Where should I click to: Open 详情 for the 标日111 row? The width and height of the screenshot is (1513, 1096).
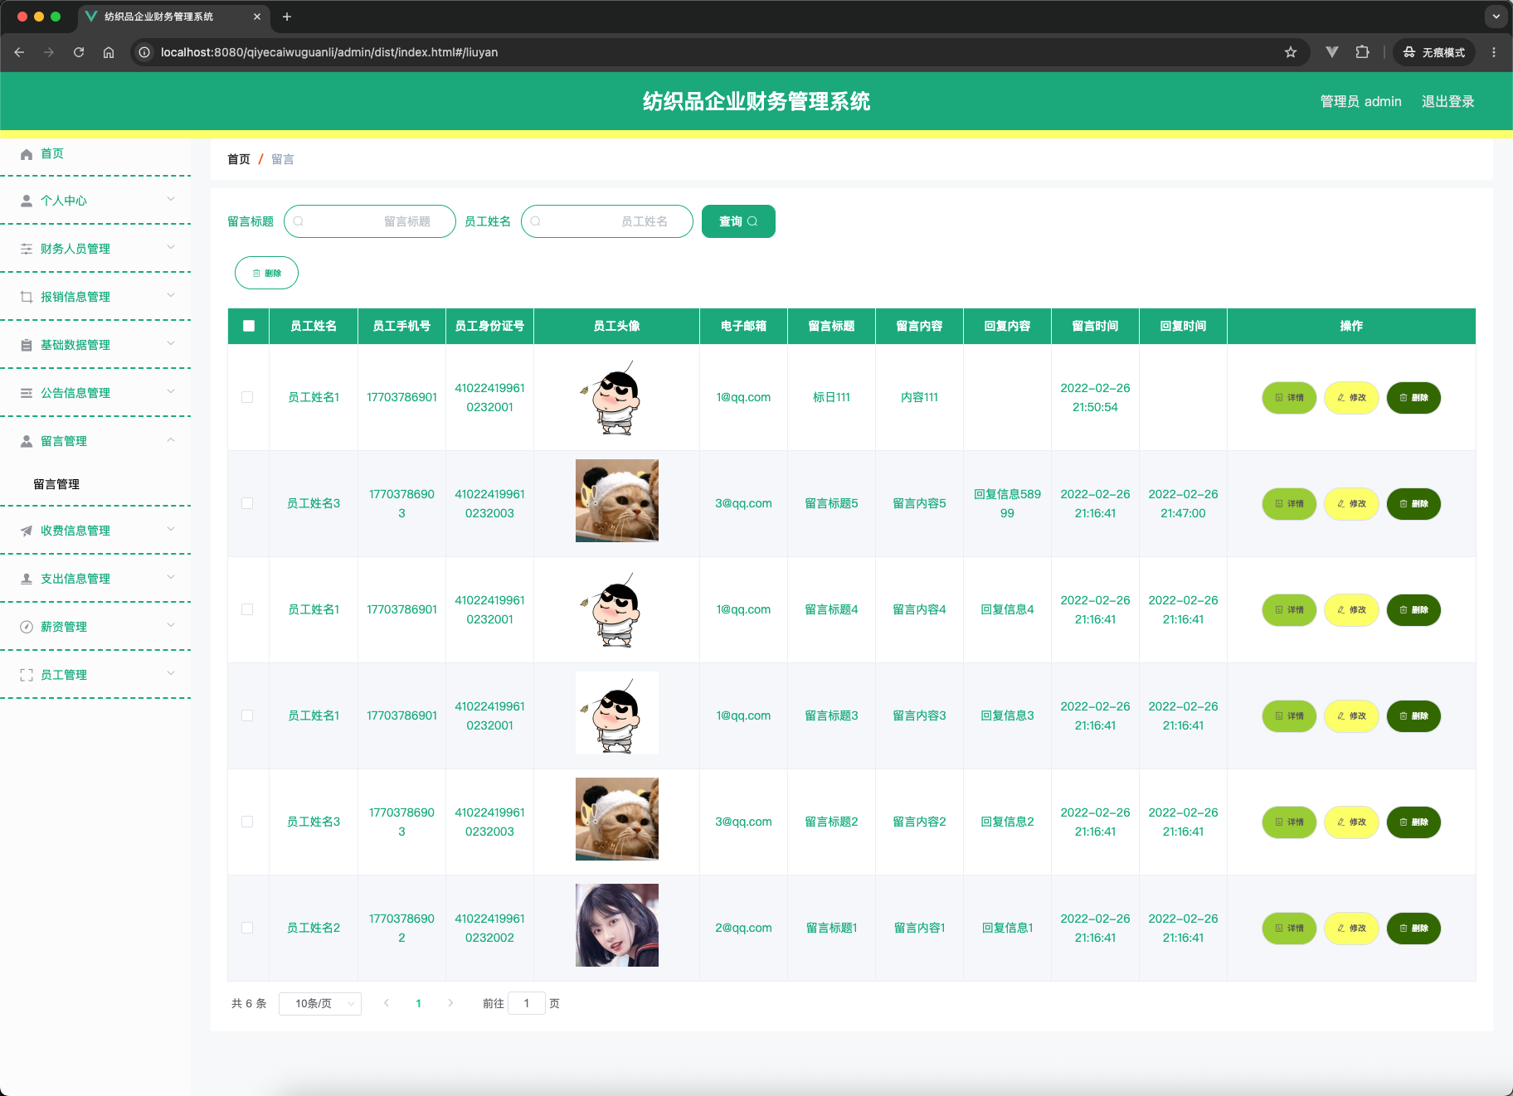pyautogui.click(x=1289, y=398)
